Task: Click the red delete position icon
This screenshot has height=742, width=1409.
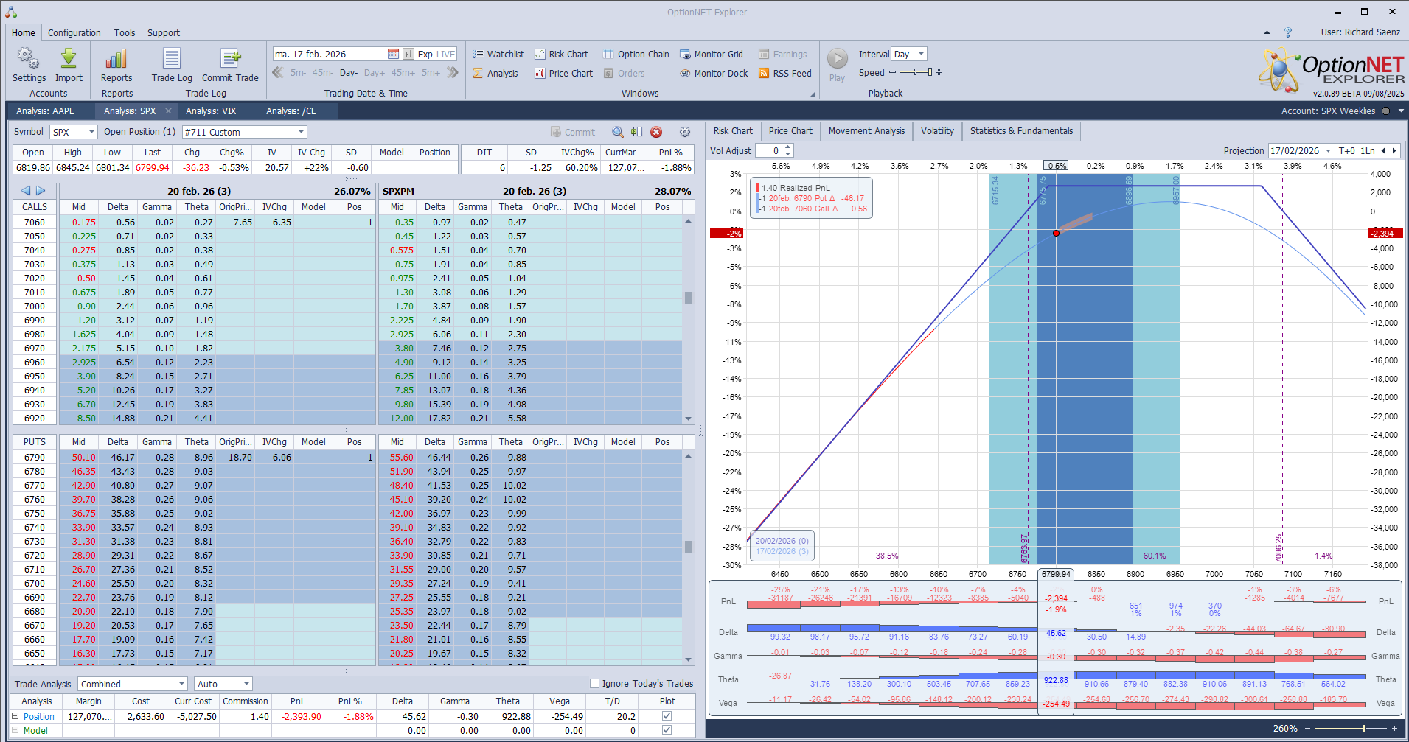Action: pos(656,132)
